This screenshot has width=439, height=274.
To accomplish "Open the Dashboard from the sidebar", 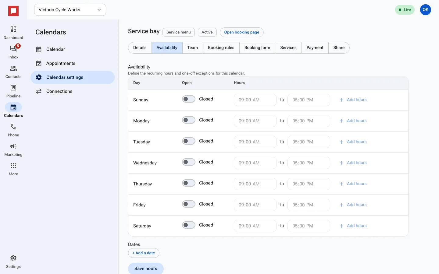I will pos(13,33).
